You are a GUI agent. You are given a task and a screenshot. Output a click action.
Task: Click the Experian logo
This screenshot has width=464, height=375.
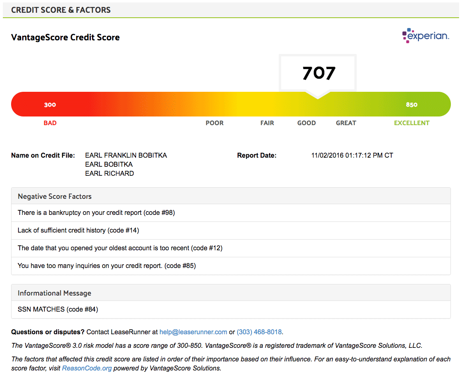pyautogui.click(x=425, y=36)
